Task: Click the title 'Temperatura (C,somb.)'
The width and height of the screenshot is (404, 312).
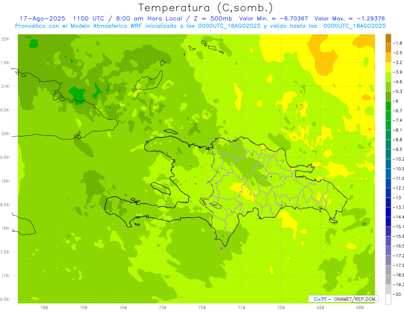Action: pos(206,8)
